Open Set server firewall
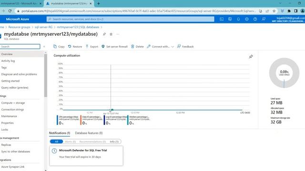Viewport: 305px width, 171px height. click(x=114, y=47)
